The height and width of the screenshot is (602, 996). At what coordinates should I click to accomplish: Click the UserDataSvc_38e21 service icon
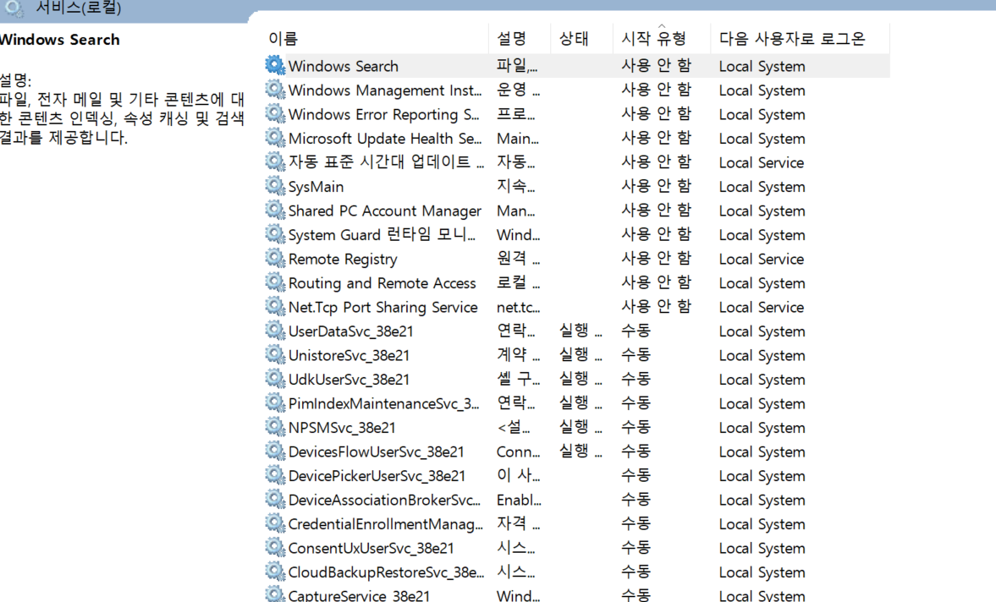tap(274, 331)
